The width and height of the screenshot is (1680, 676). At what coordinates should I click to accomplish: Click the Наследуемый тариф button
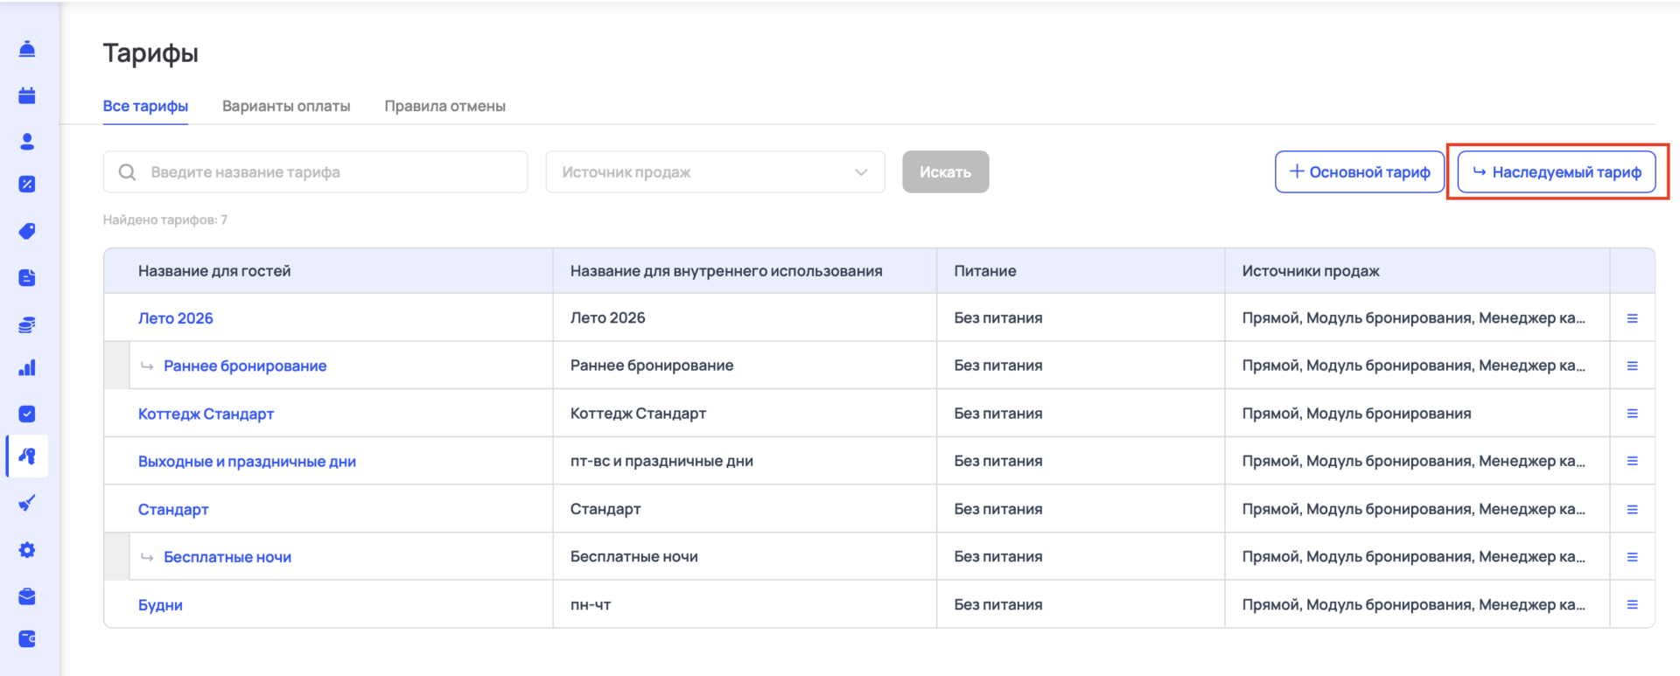1557,172
